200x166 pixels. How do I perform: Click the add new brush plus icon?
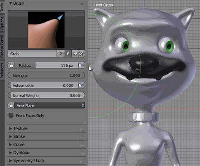75,54
